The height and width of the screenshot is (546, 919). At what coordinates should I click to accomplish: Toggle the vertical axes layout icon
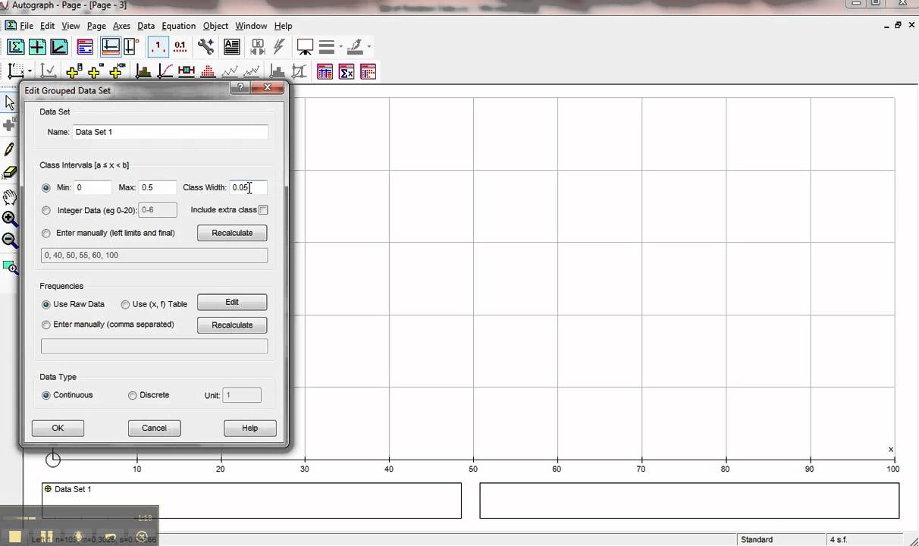130,47
